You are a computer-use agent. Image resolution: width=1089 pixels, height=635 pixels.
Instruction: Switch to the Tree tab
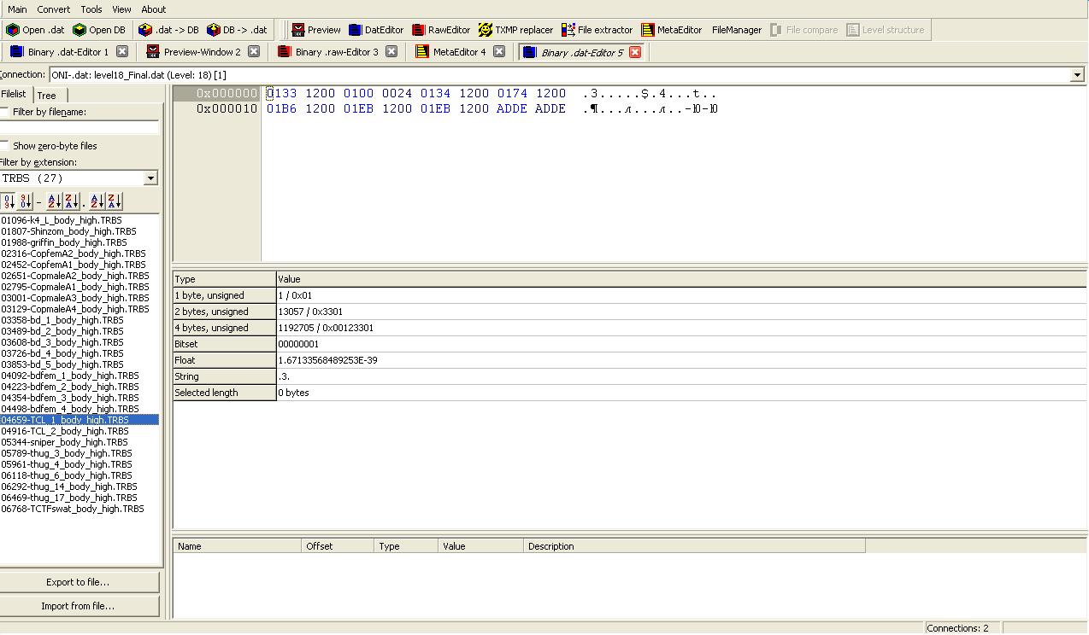click(x=46, y=96)
